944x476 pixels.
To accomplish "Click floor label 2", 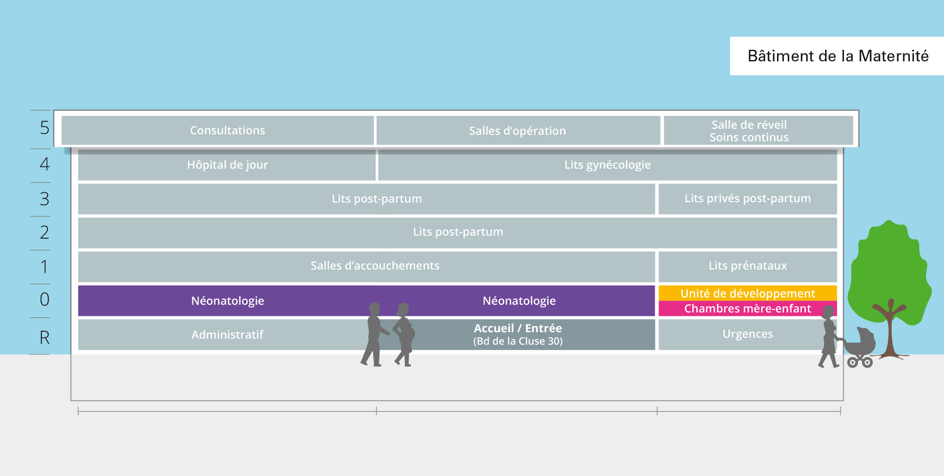I will coord(45,232).
